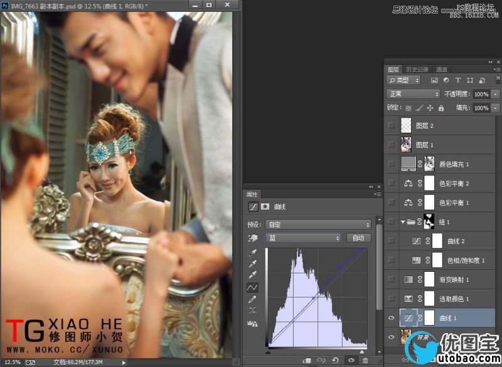
Task: Filter layers by adjustment layer icon
Action: pyautogui.click(x=446, y=80)
